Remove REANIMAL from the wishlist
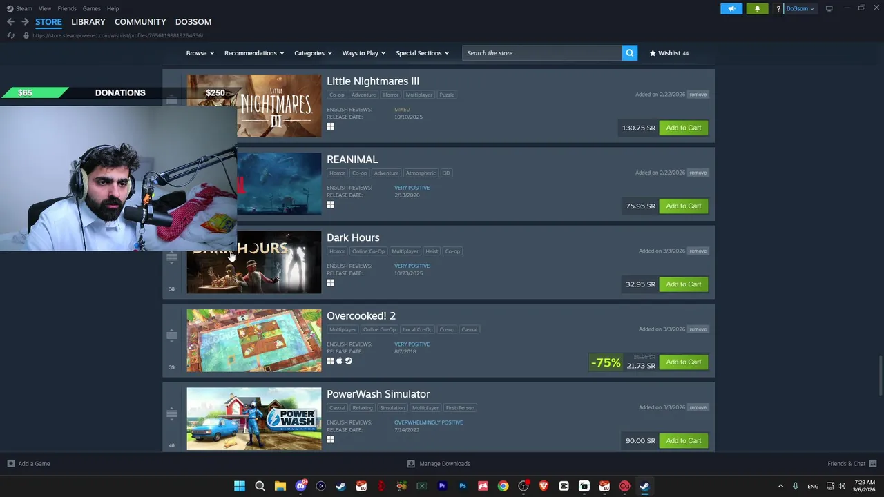The width and height of the screenshot is (884, 497). pyautogui.click(x=698, y=173)
